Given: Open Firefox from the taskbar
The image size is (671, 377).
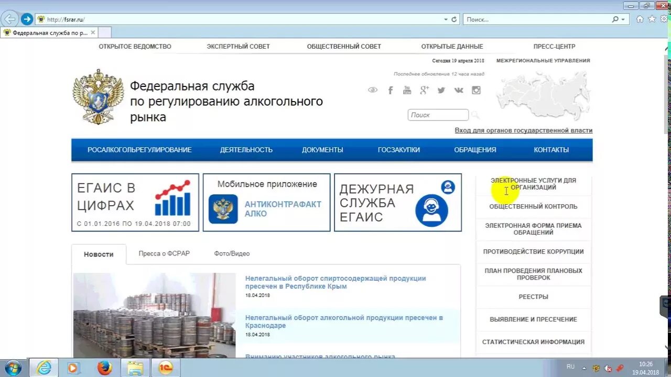Looking at the screenshot, I should tap(104, 368).
